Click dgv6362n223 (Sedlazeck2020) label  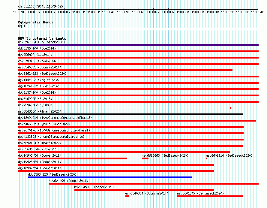point(42,74)
